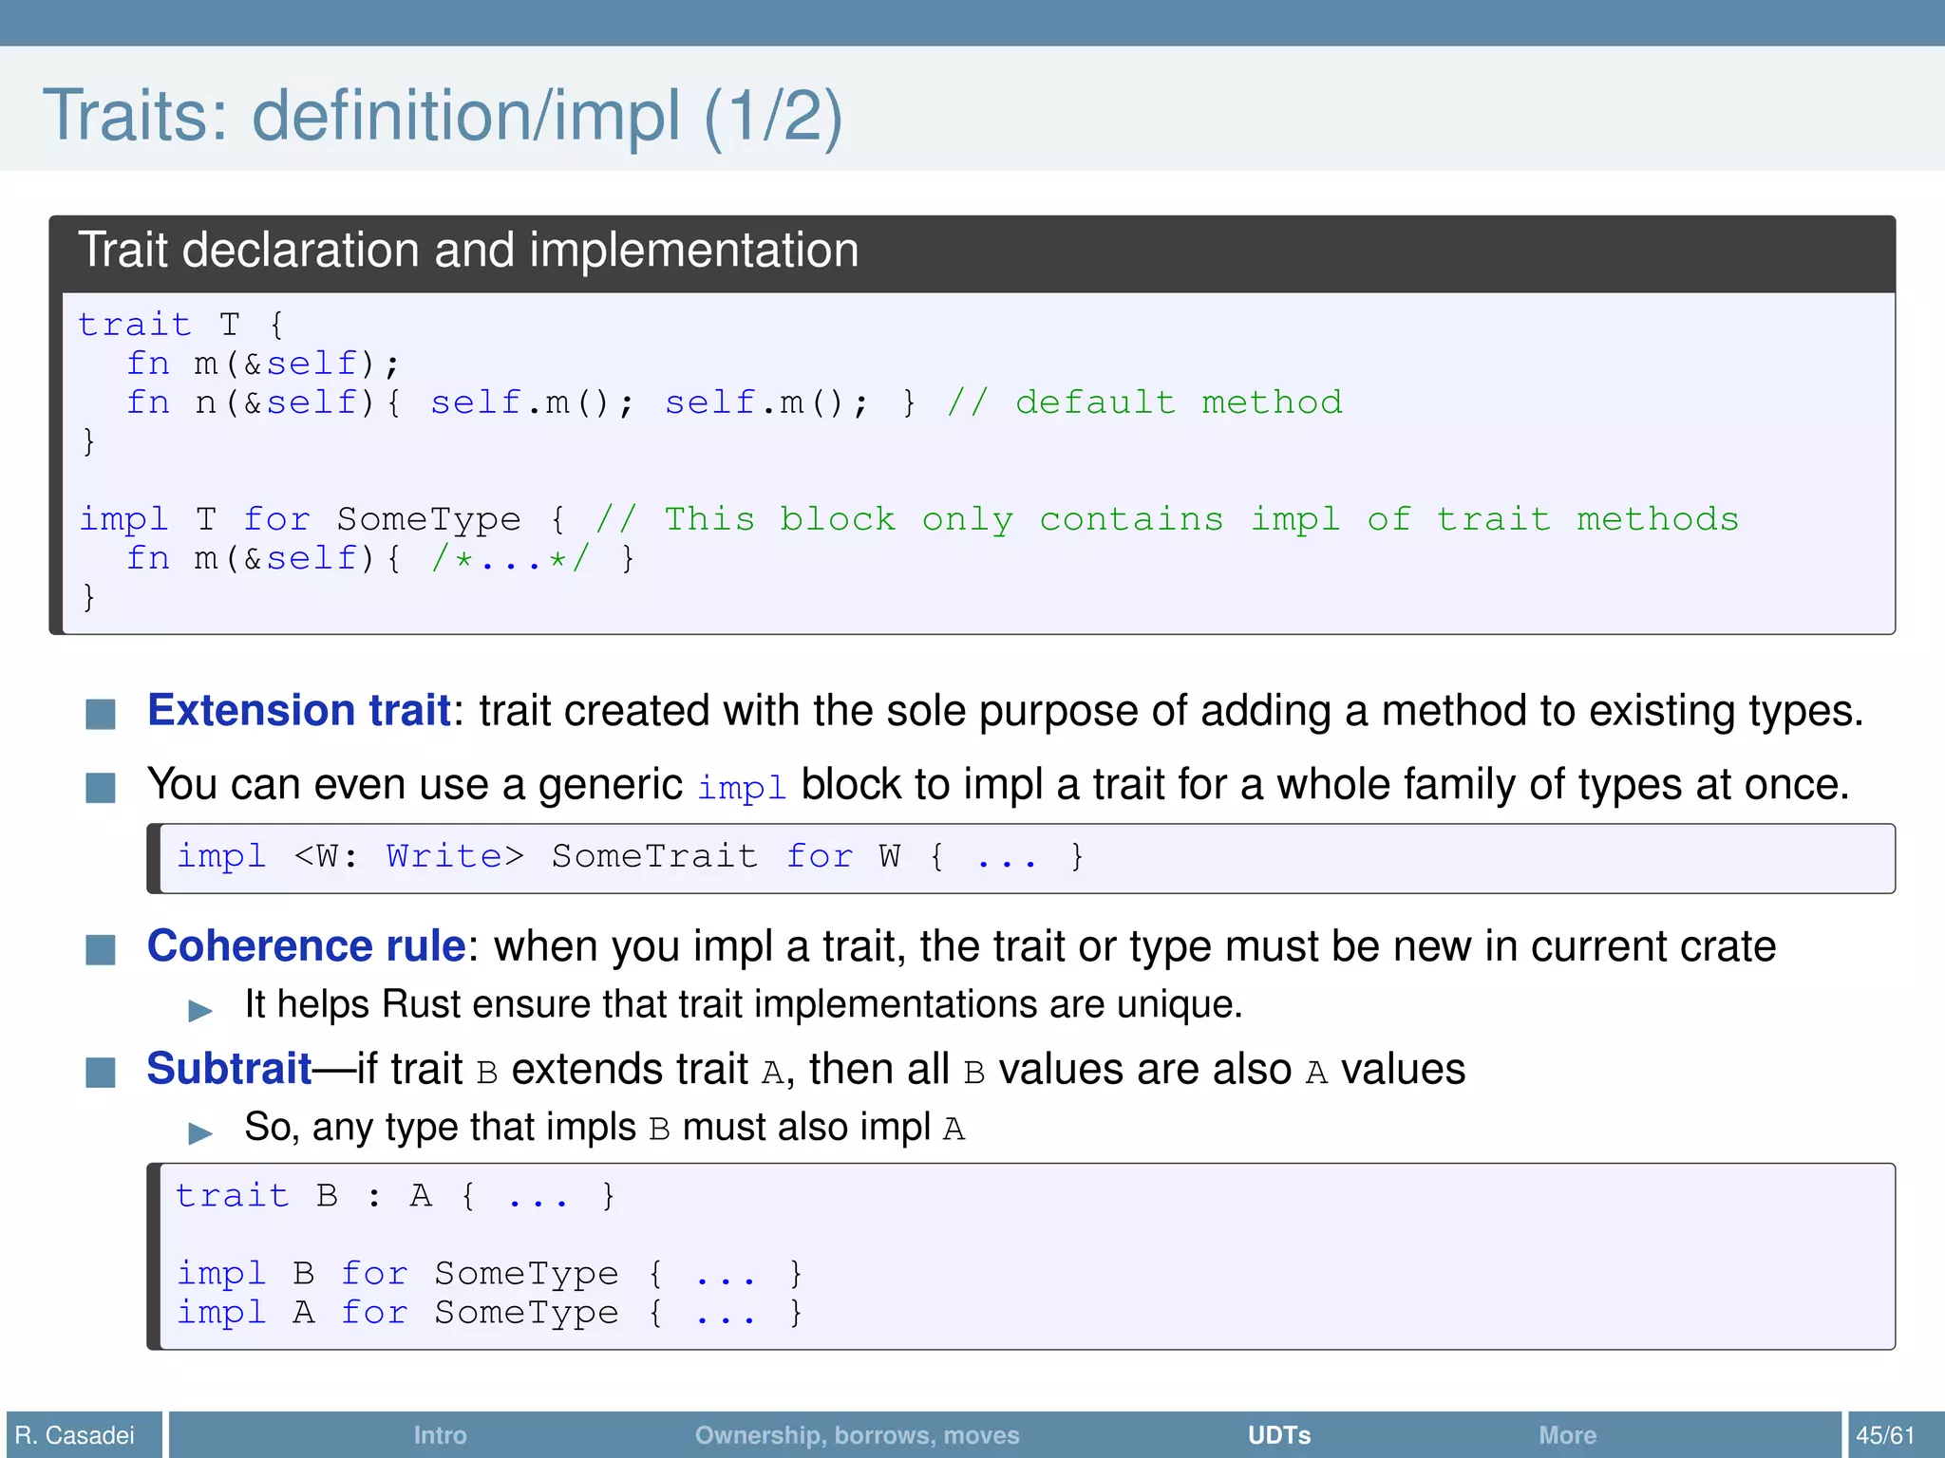Image resolution: width=1945 pixels, height=1458 pixels.
Task: Click the bold 'Coherence rule' term
Action: point(306,946)
